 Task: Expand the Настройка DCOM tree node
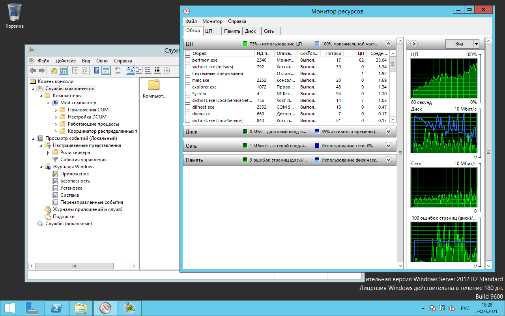coord(56,117)
